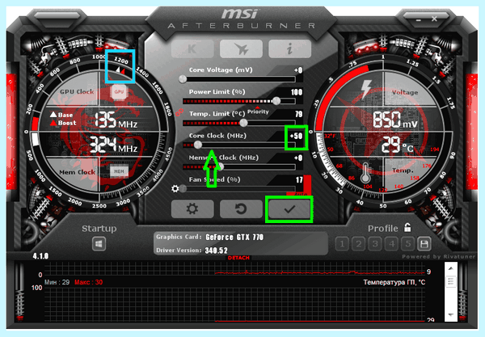Click the Power Limit slider handle
This screenshot has height=337, width=485.
[x=276, y=101]
